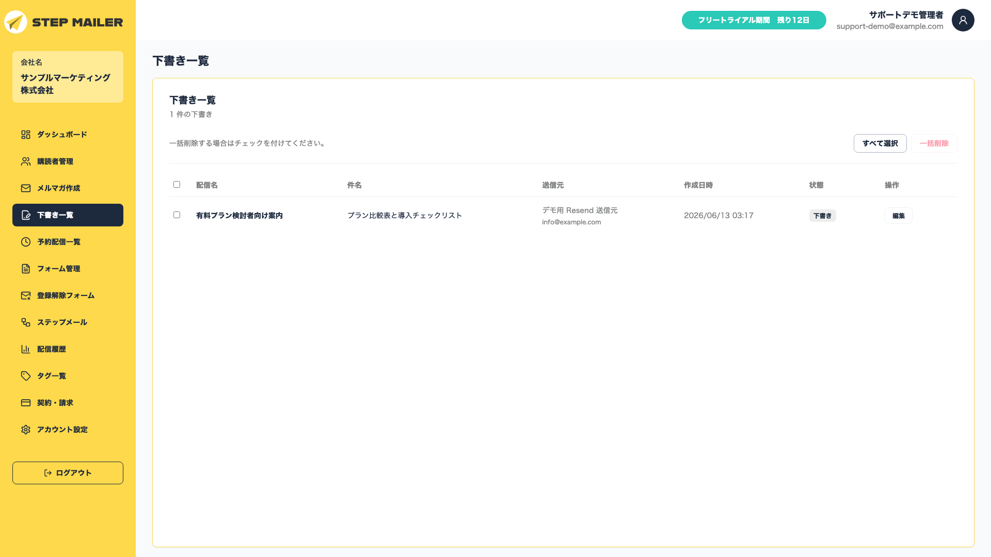Click the 操作 column header
This screenshot has height=557, width=991.
(x=892, y=185)
